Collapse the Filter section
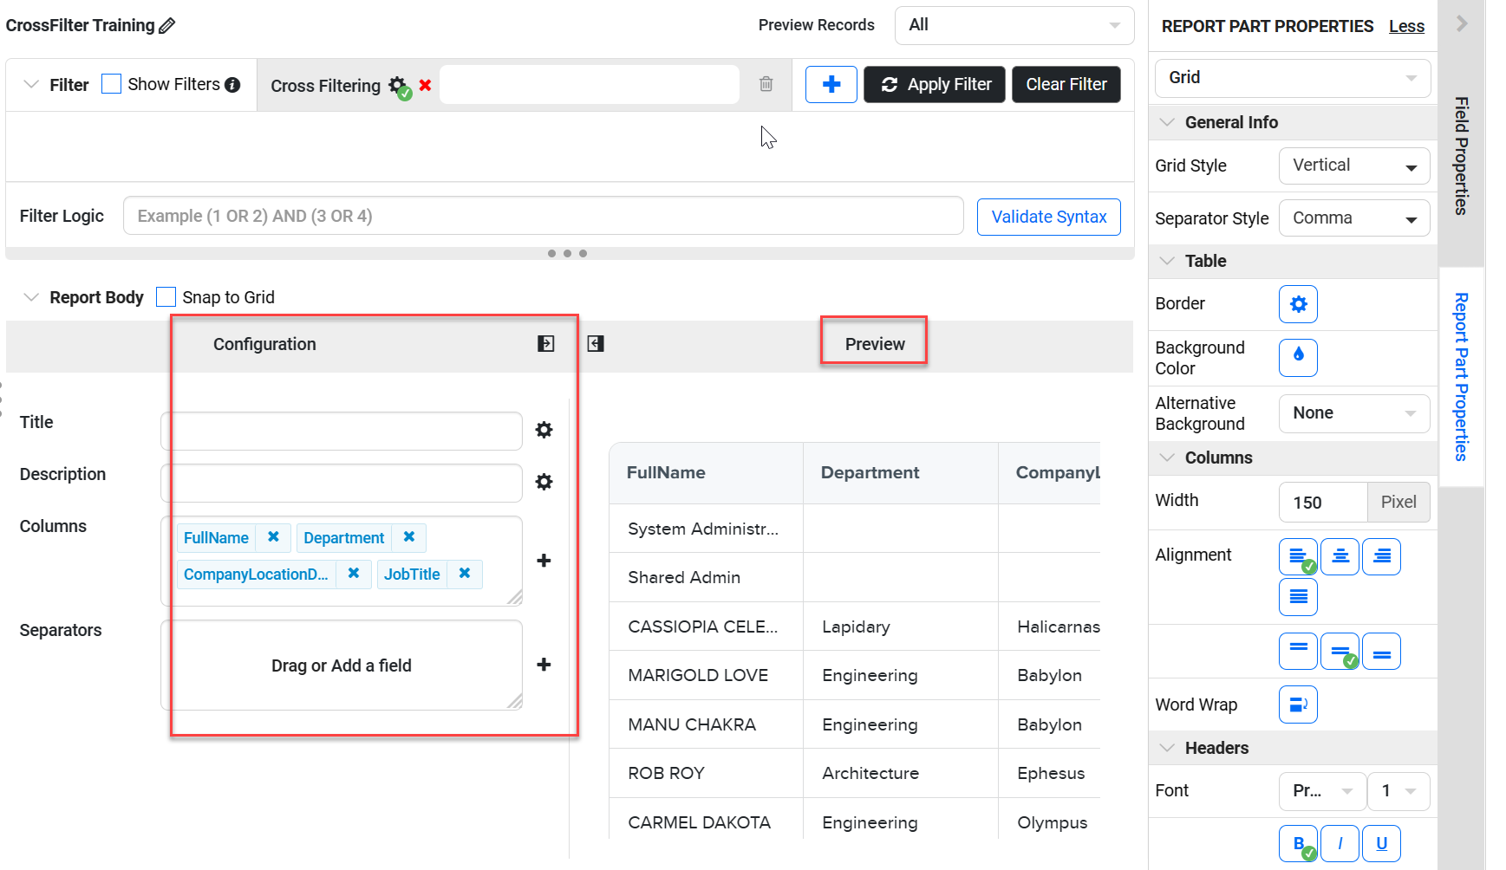 pyautogui.click(x=31, y=85)
